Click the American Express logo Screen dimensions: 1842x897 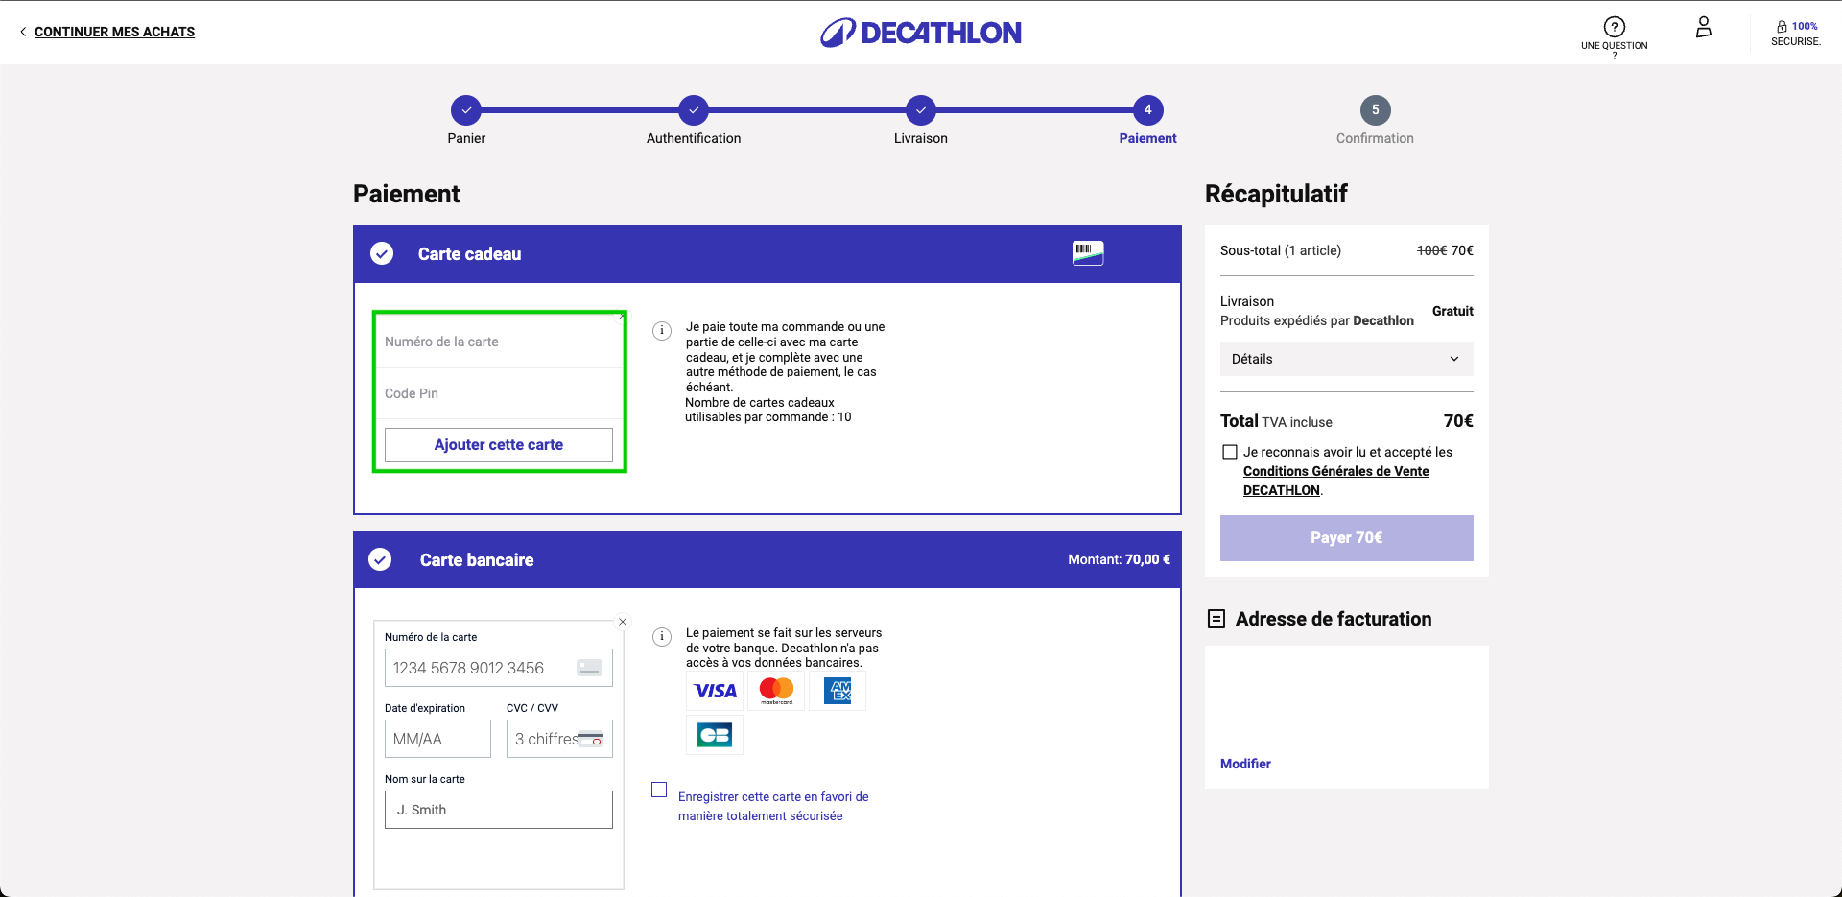[x=838, y=691]
